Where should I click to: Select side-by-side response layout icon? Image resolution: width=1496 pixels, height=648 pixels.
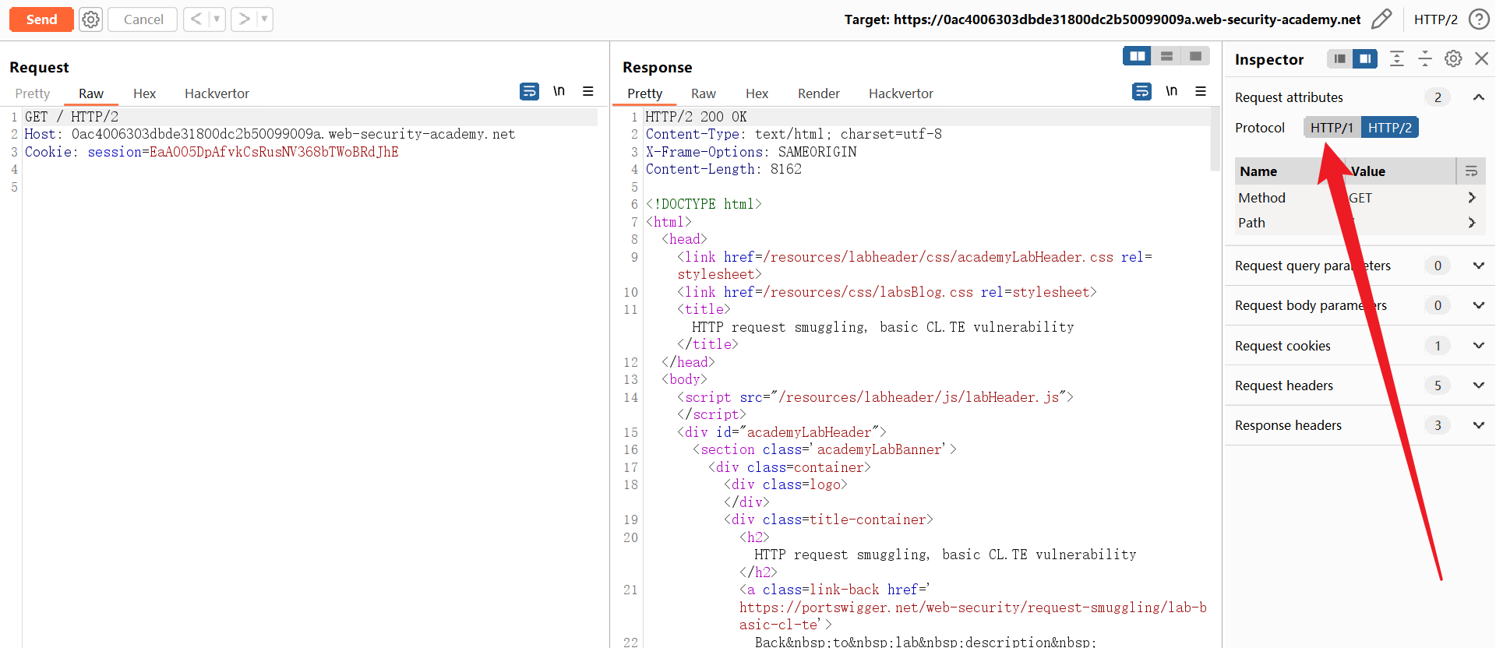(x=1138, y=56)
